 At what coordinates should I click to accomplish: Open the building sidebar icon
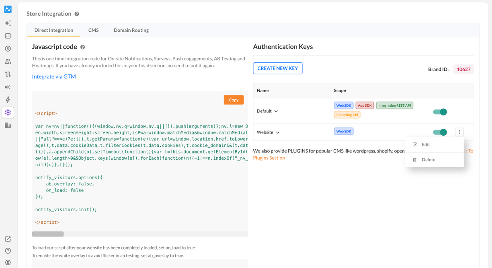pos(8,125)
